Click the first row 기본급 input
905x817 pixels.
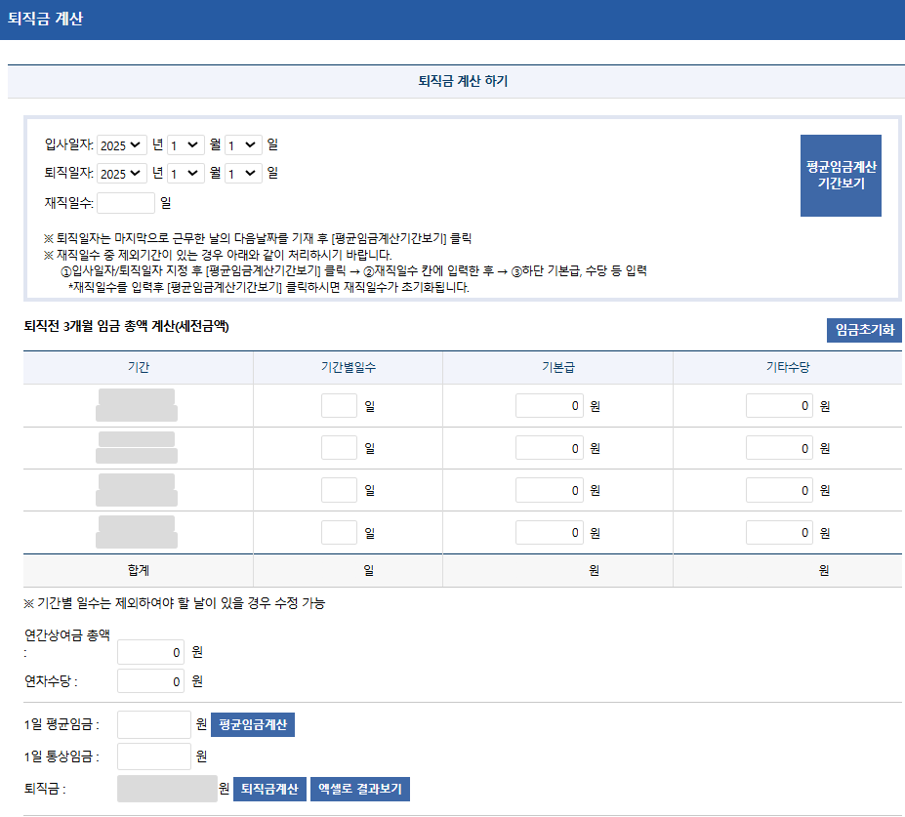(549, 404)
